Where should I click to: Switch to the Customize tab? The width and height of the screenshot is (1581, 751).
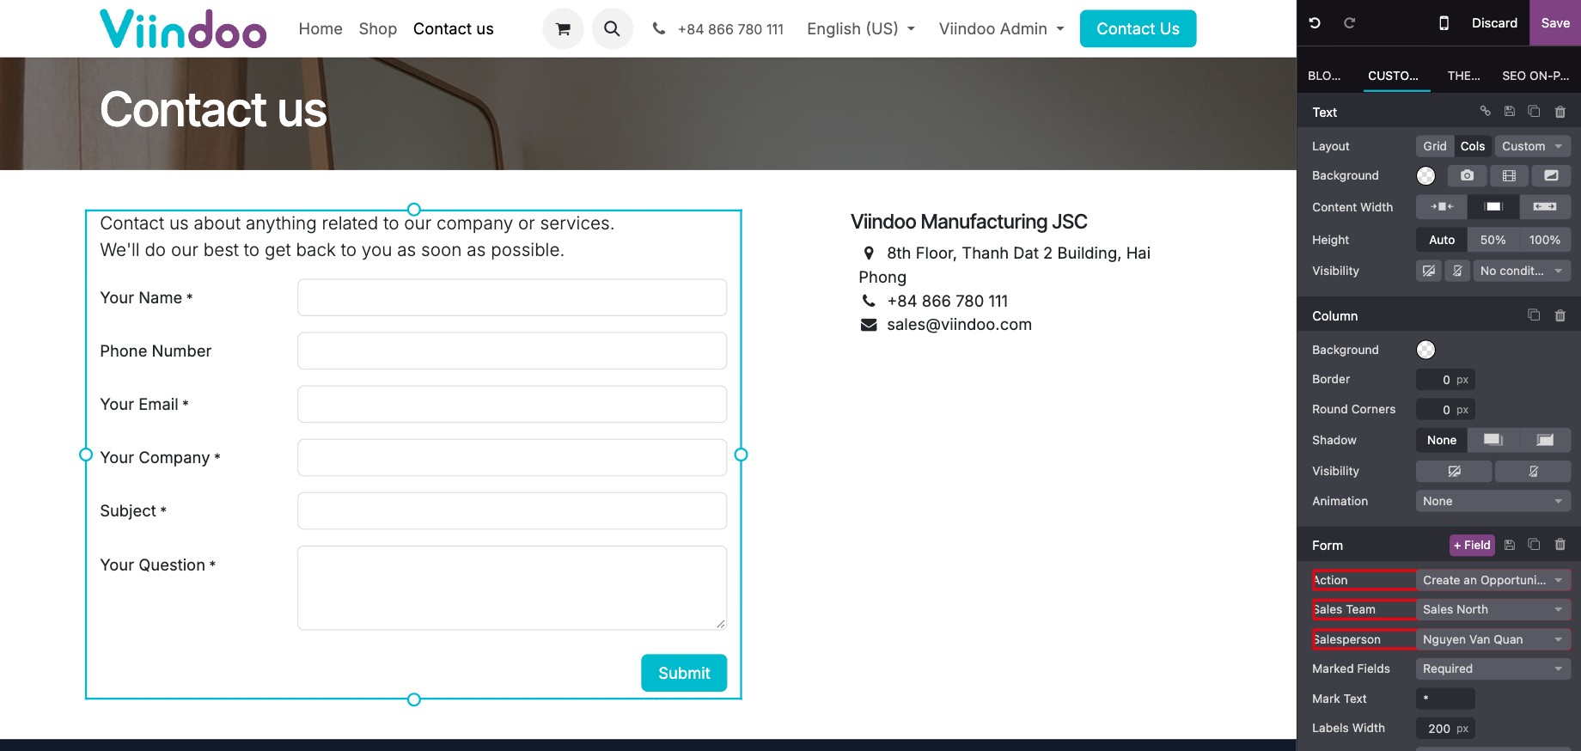[x=1393, y=76]
